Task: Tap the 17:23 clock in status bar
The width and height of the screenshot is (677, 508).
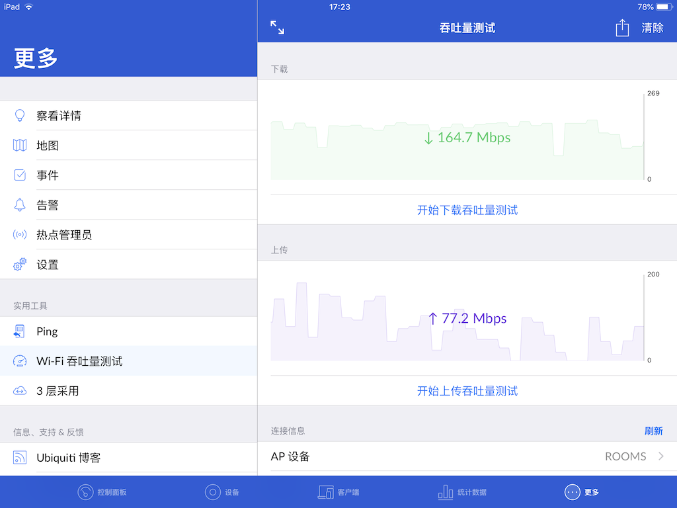Action: pyautogui.click(x=339, y=7)
